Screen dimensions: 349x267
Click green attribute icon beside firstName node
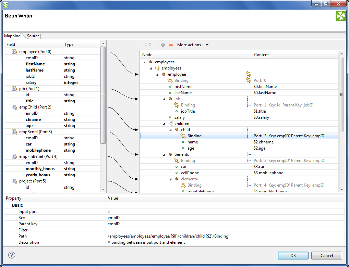170,87
